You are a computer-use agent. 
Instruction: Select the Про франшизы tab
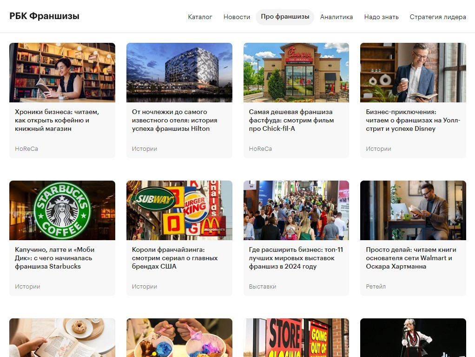(285, 17)
